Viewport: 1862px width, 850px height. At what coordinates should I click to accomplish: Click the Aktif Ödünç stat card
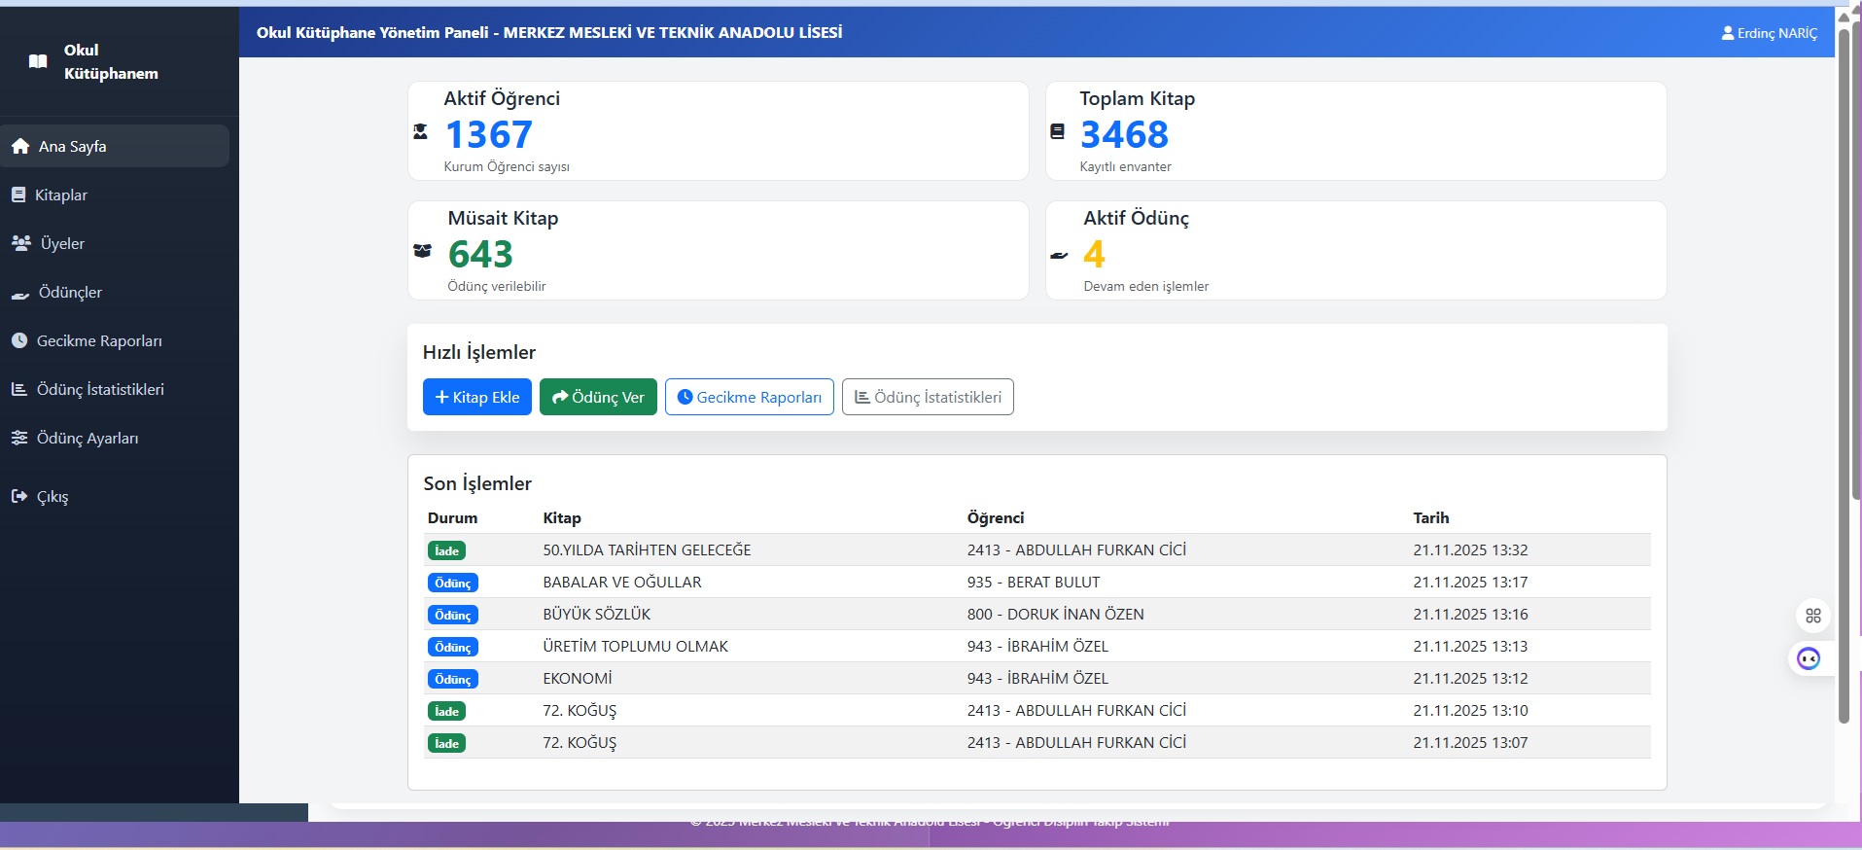point(1354,250)
